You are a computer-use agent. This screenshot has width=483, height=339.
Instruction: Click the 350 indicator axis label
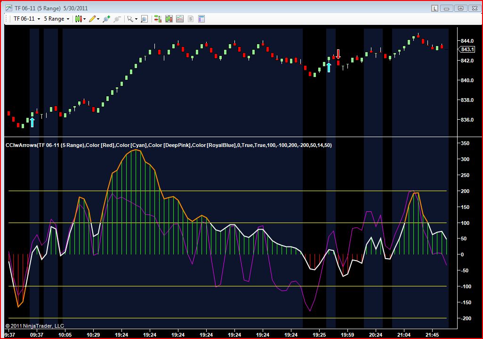pos(465,143)
